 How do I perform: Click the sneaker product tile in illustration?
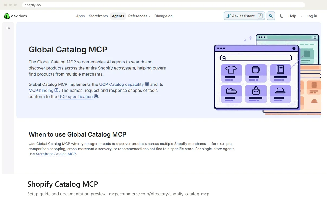(x=231, y=94)
